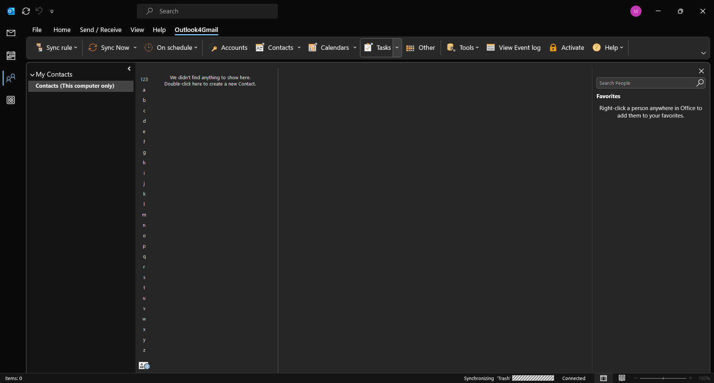Viewport: 714px width, 383px height.
Task: Switch to Reading view in status bar
Action: point(622,378)
